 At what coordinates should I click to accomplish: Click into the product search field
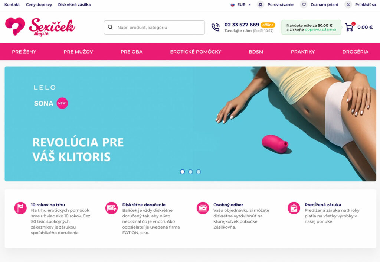pos(154,28)
